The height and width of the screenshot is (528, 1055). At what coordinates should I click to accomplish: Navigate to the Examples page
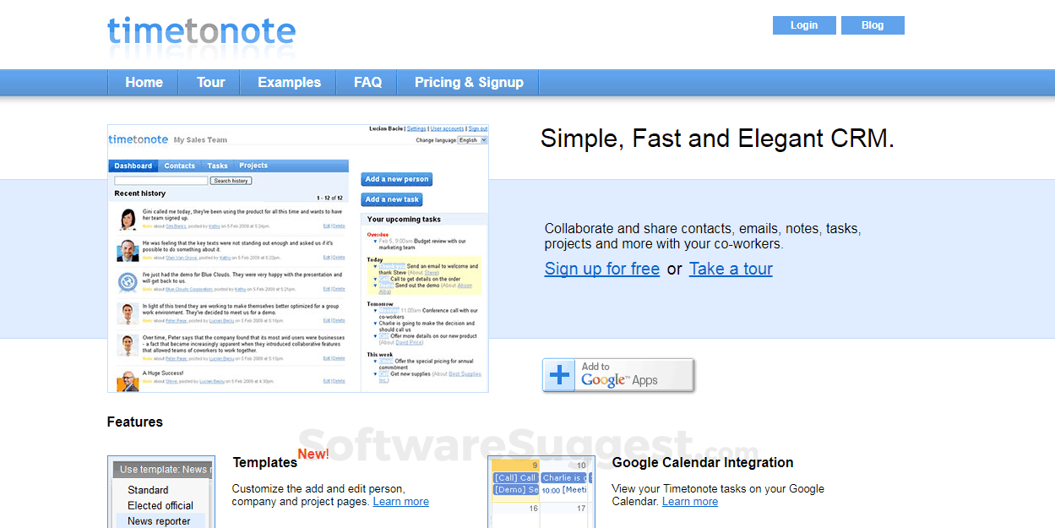point(289,82)
